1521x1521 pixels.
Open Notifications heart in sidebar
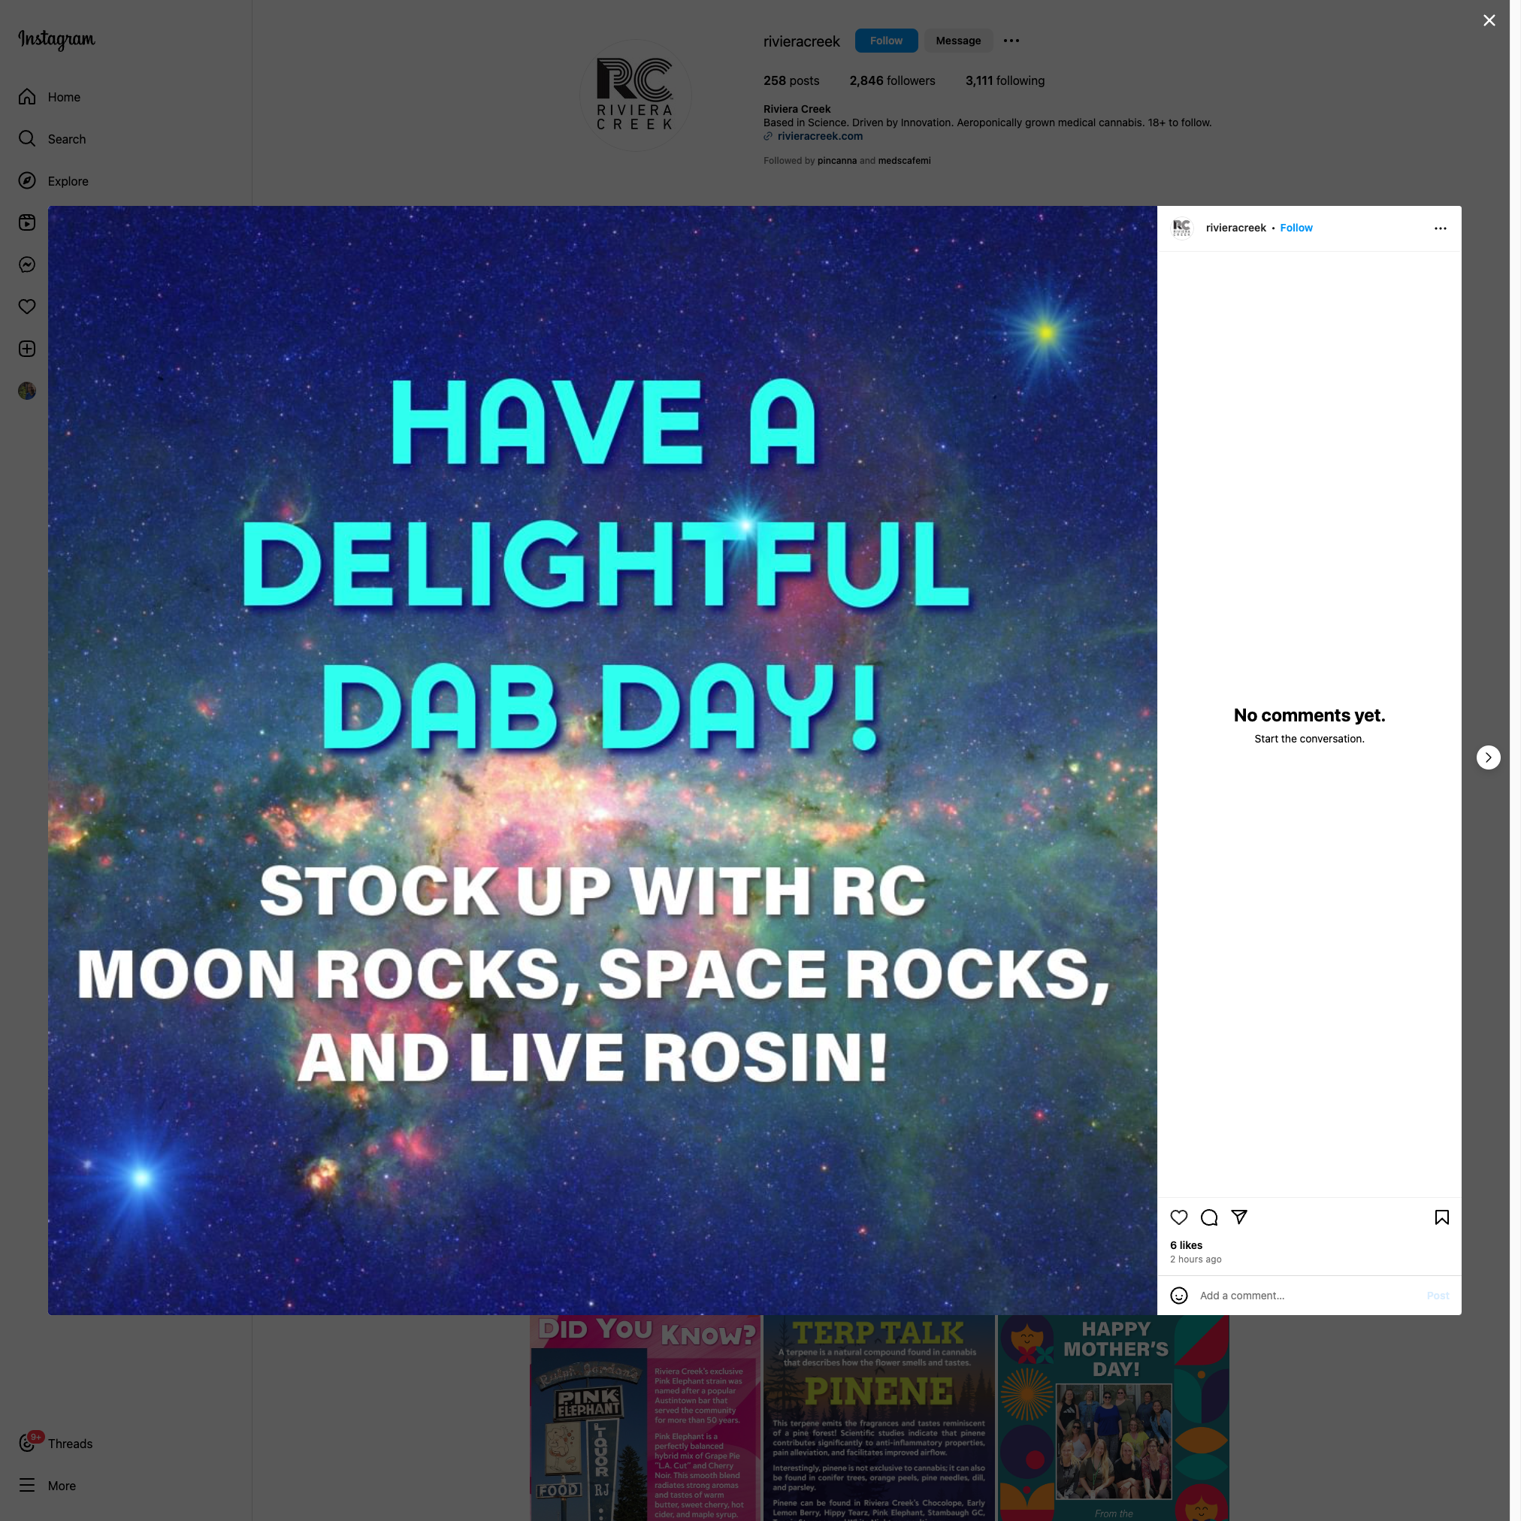pos(27,307)
